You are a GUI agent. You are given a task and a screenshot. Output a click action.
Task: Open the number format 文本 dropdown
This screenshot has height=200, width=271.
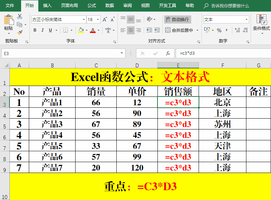click(246, 20)
